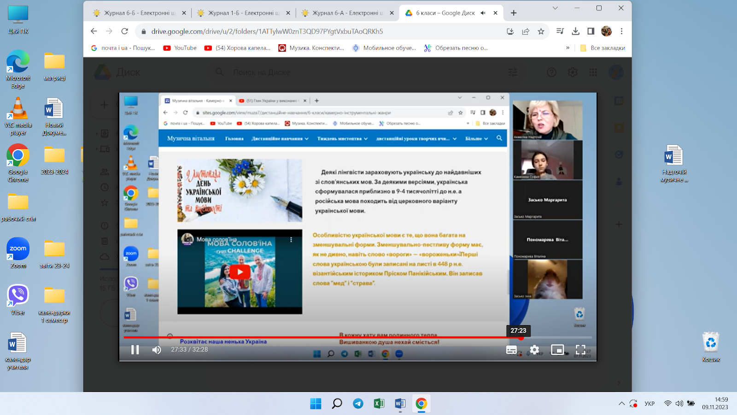Share this page from address bar
Image resolution: width=737 pixels, height=415 pixels.
pyautogui.click(x=526, y=31)
